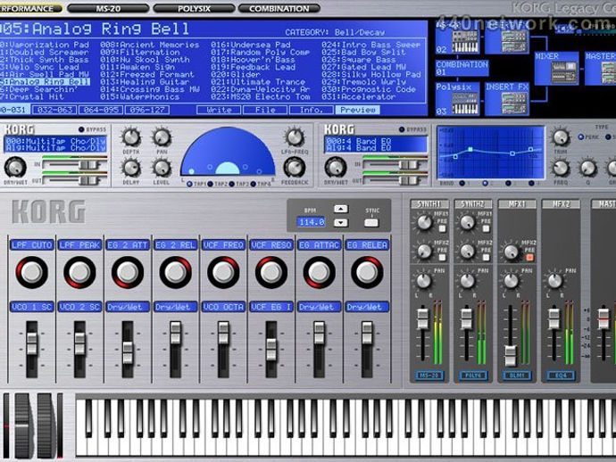Click the Write button

[x=219, y=110]
